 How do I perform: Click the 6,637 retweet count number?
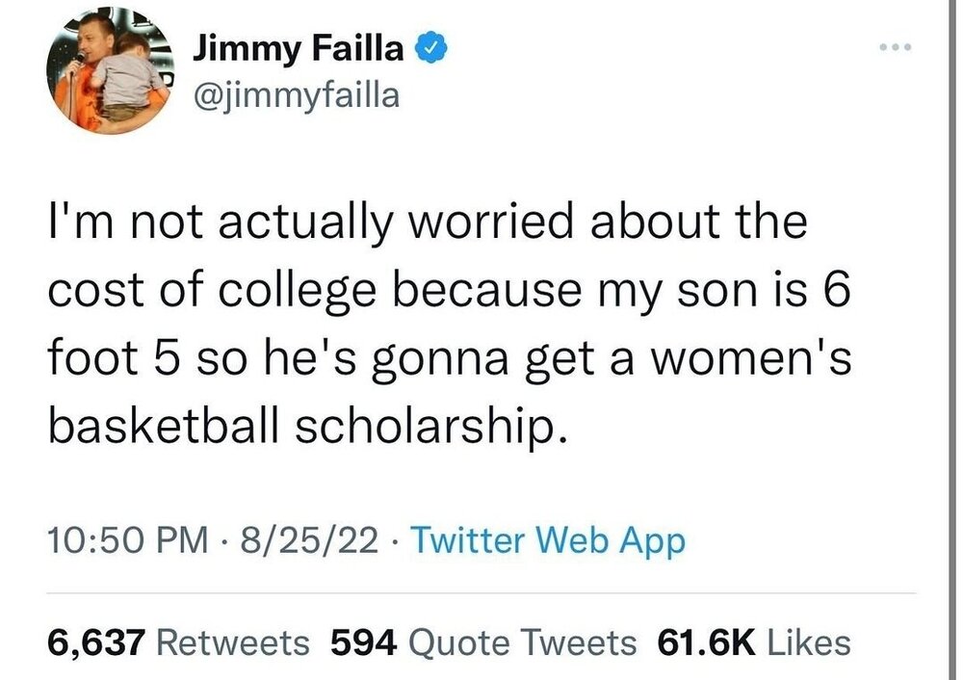point(96,641)
